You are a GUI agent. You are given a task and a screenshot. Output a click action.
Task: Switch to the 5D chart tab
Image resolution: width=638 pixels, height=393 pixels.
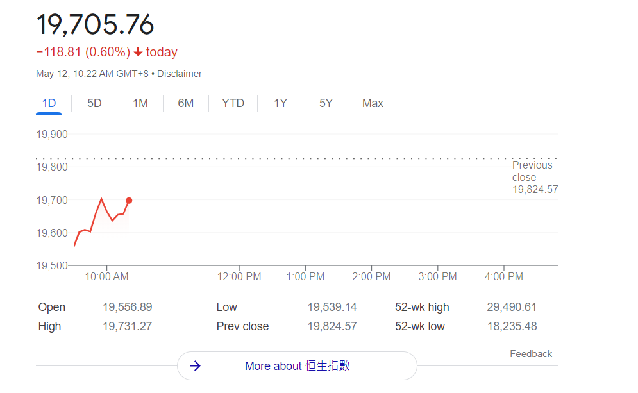pyautogui.click(x=94, y=103)
